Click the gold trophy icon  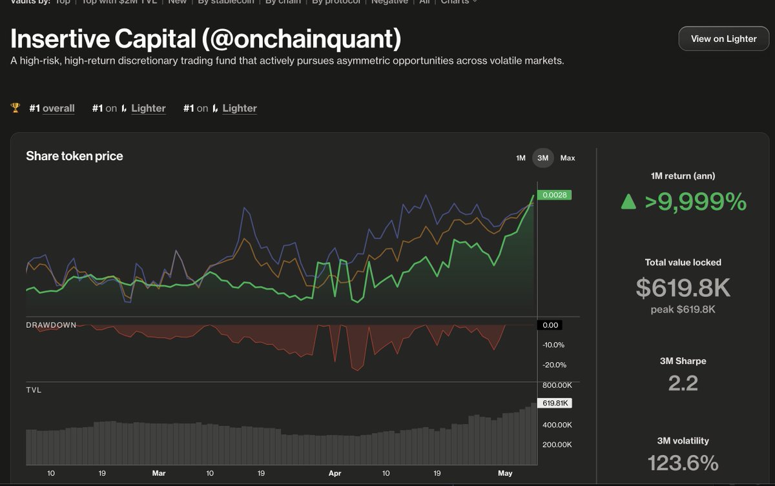(x=15, y=108)
